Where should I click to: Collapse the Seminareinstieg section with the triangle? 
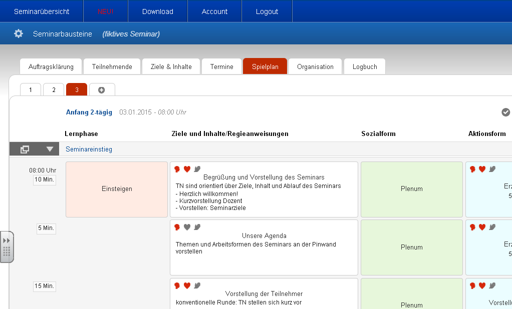coord(50,149)
